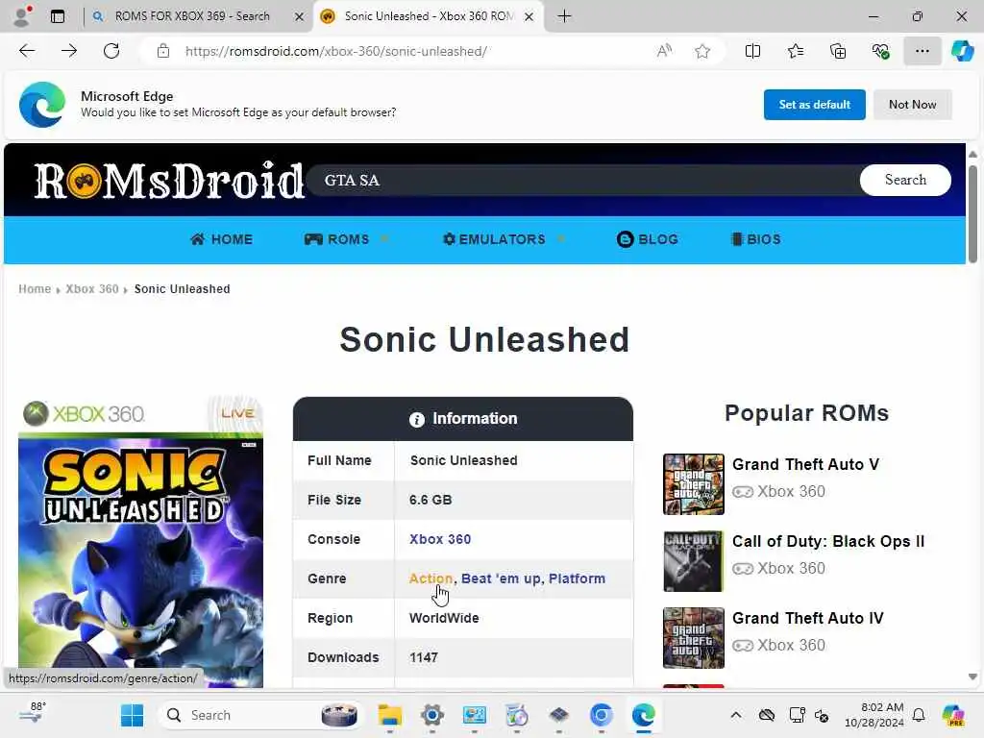Open Grand Theft Auto V thumbnail

(x=694, y=484)
